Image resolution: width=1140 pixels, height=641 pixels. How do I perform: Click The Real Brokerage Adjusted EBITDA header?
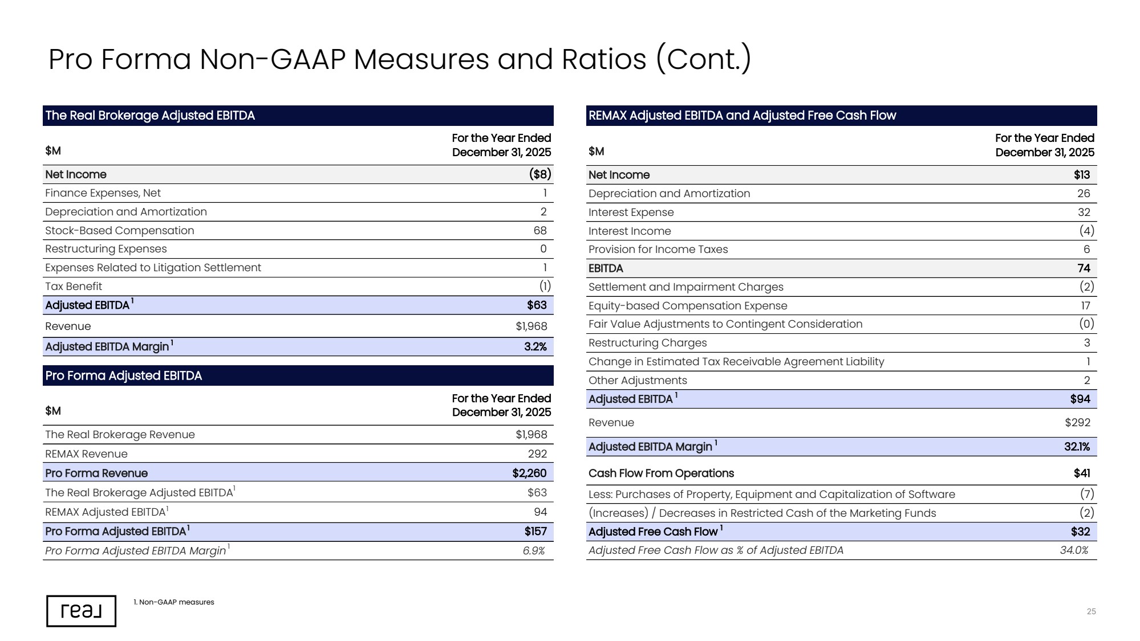point(298,116)
